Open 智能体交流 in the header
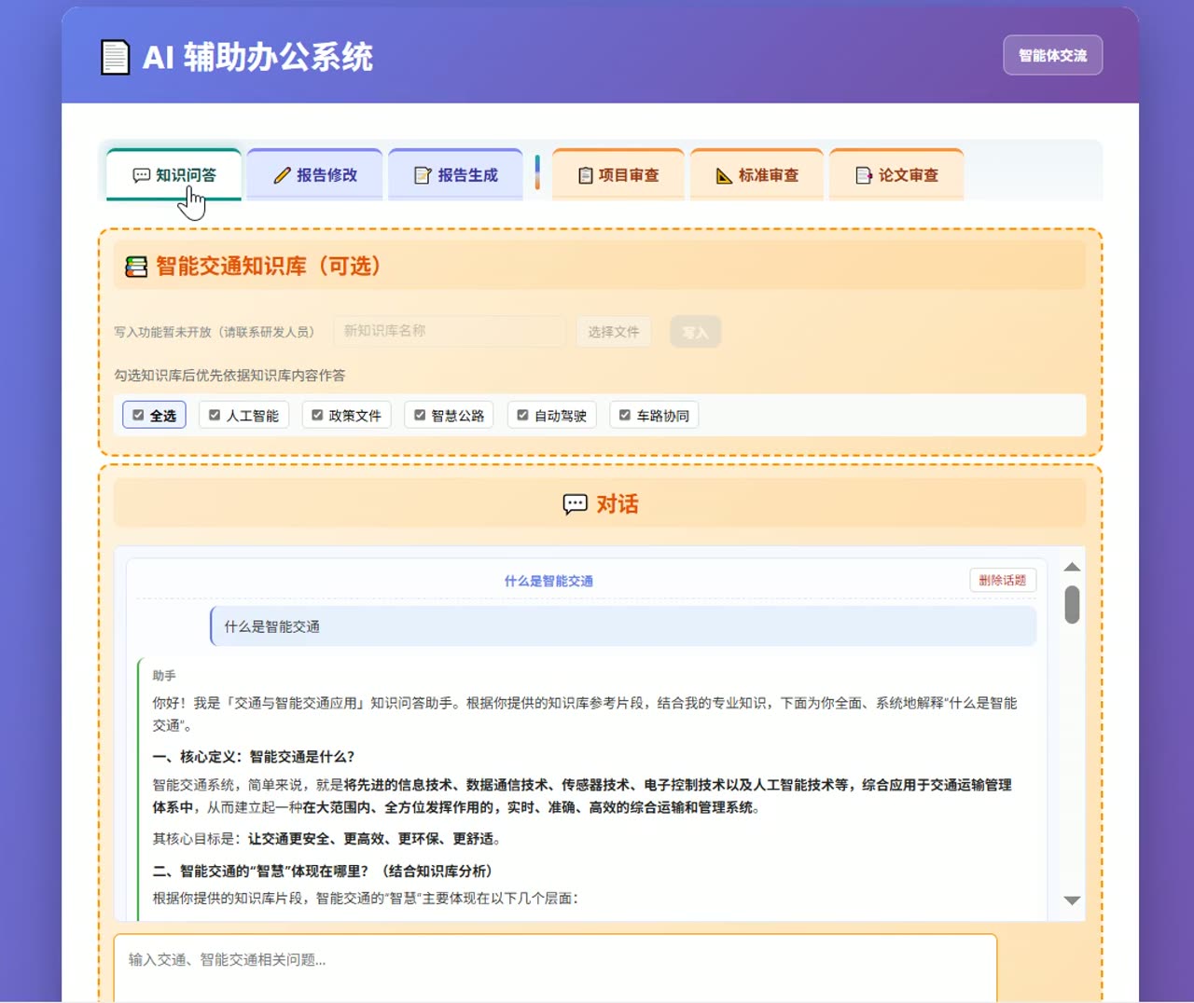 (1052, 55)
